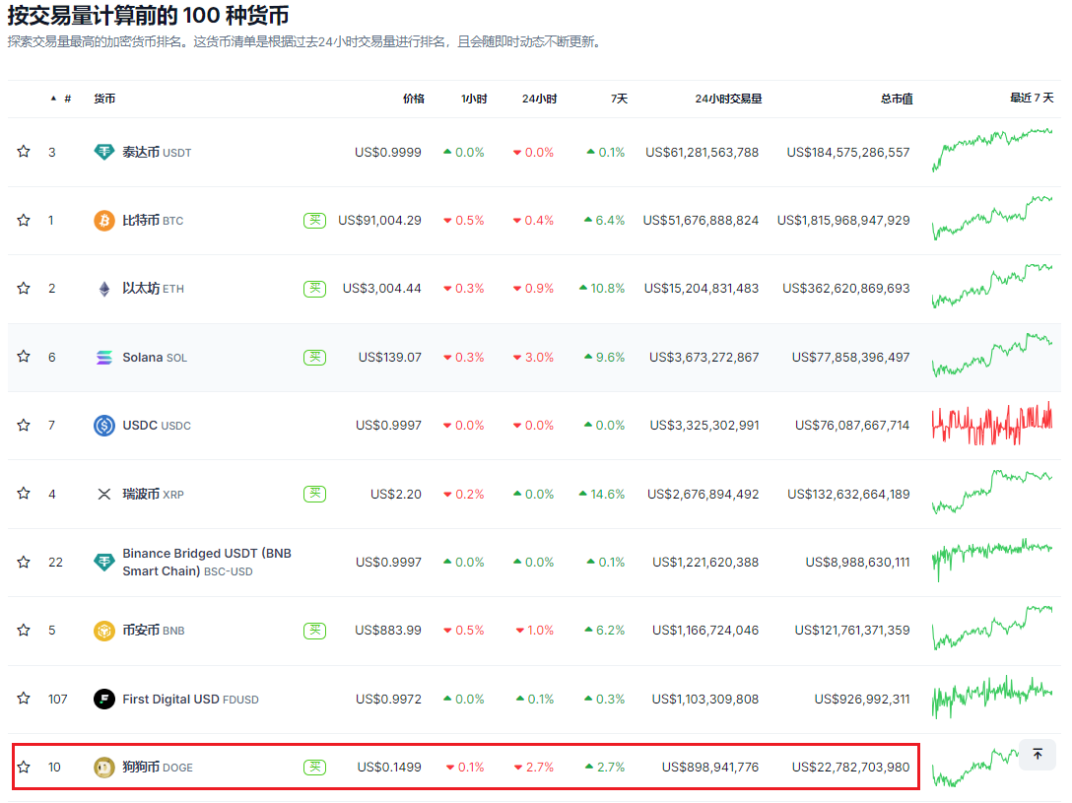Screen dimensions: 1072x803
Task: Star the First Digital USD row
Action: [x=24, y=699]
